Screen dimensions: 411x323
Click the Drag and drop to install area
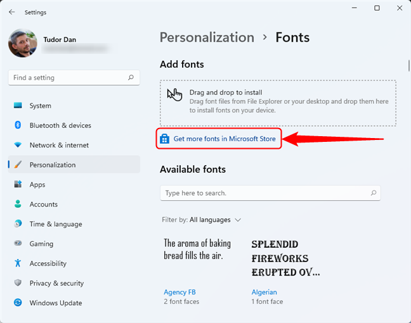278,103
